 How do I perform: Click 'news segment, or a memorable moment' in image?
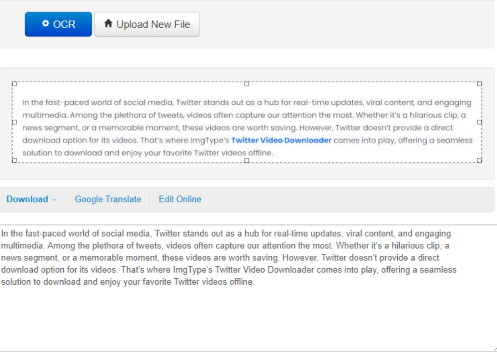101,128
